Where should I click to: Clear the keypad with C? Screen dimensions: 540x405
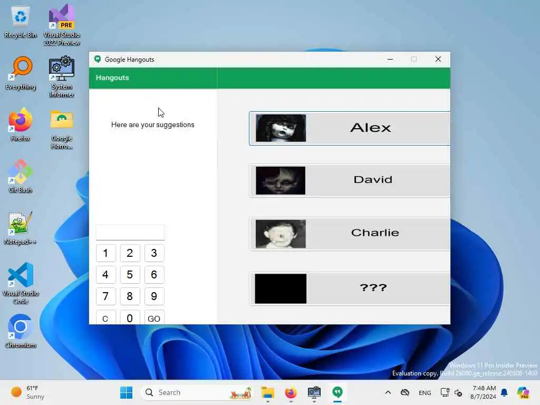click(105, 317)
